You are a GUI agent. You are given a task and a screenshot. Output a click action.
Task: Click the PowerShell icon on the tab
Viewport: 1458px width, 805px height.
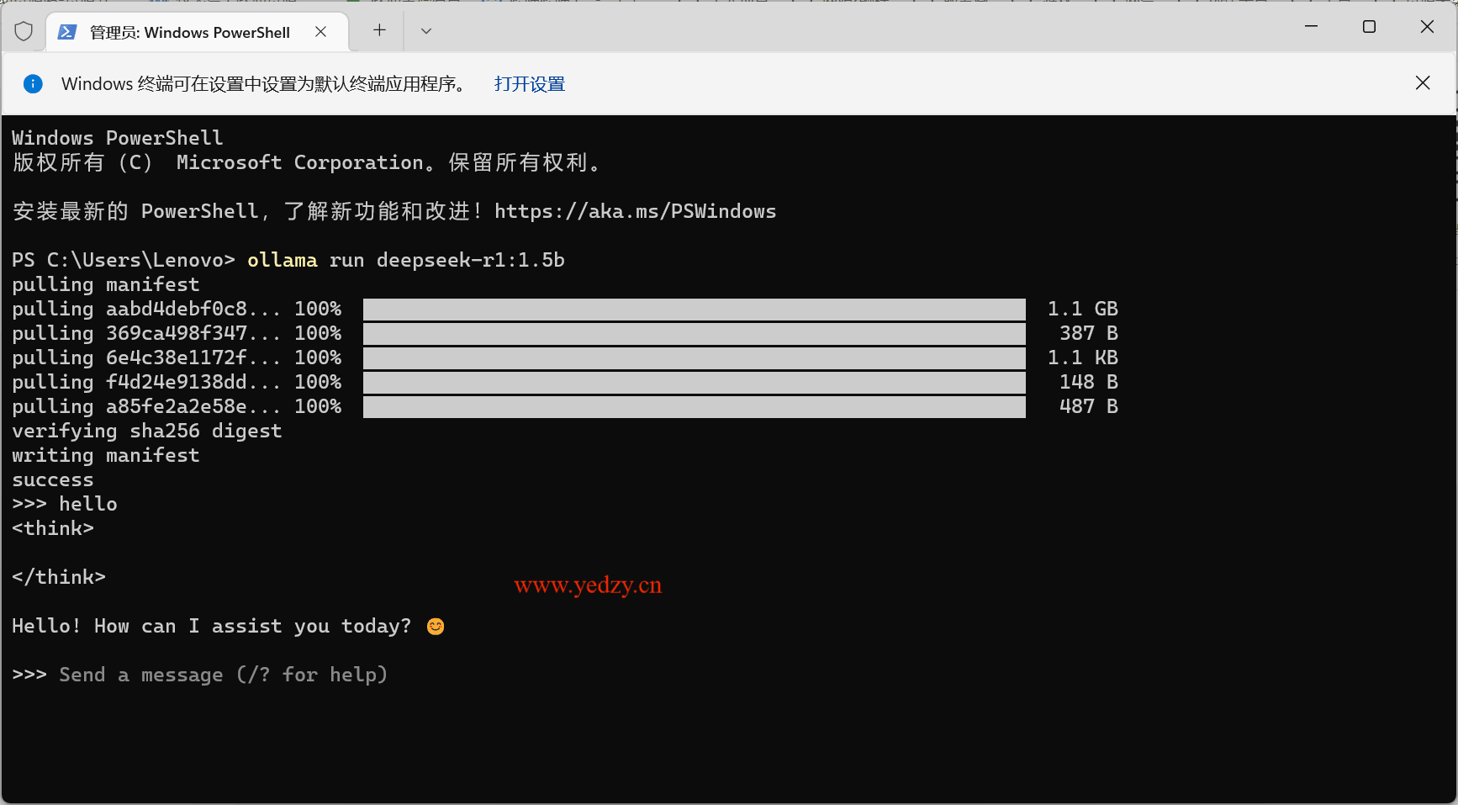coord(67,32)
